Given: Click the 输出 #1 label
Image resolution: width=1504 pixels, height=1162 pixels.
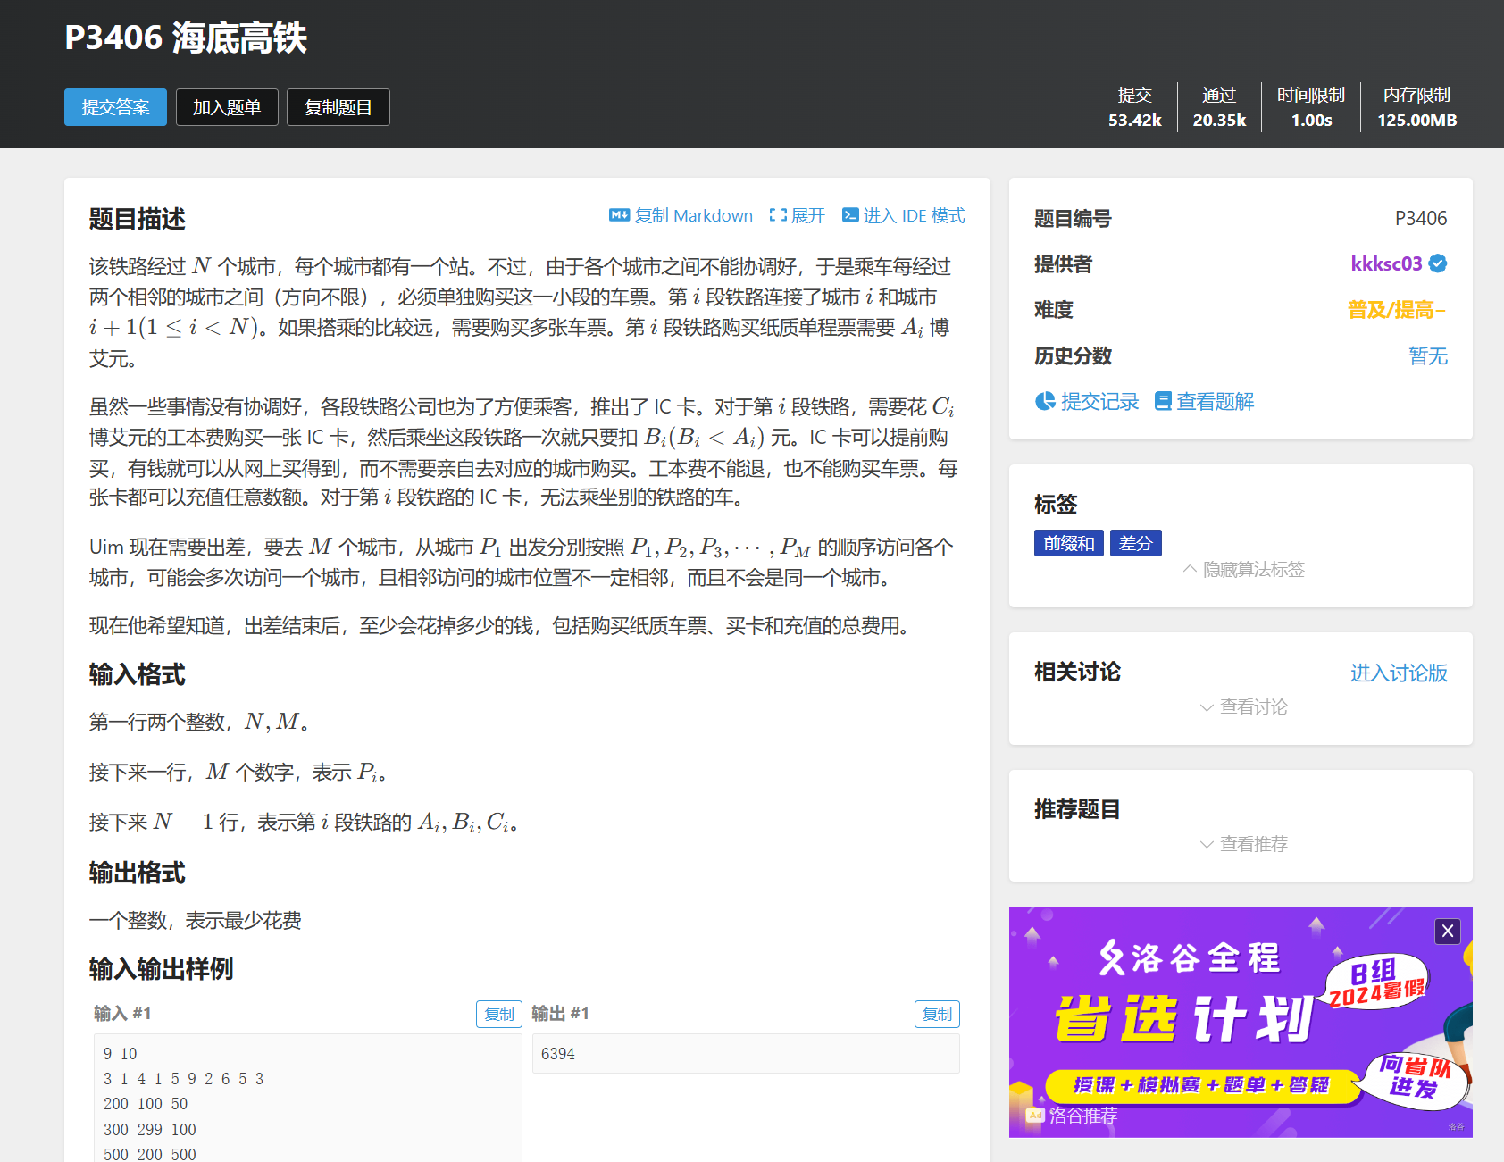Looking at the screenshot, I should point(560,1013).
